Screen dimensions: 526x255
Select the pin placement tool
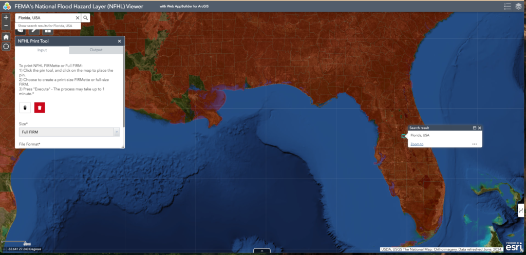(25, 108)
